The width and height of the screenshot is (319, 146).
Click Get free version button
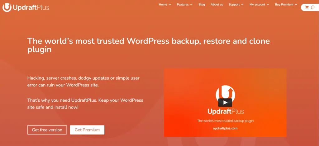47,130
